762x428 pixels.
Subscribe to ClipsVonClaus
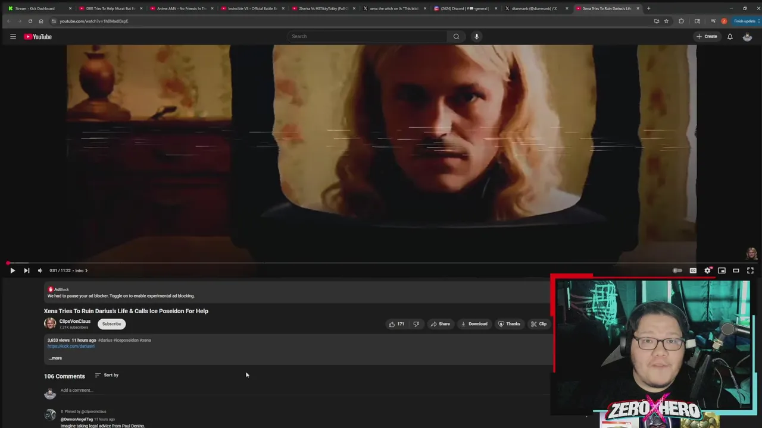tap(111, 324)
